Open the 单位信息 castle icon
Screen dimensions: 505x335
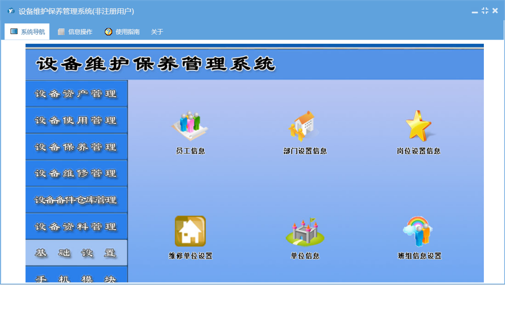click(x=304, y=231)
